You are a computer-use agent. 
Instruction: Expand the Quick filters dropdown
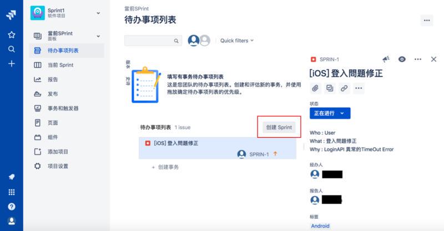tap(237, 41)
